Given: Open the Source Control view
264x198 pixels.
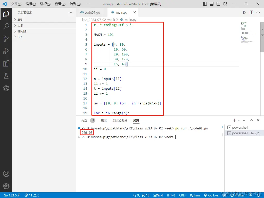Looking at the screenshot, I should point(6,39).
